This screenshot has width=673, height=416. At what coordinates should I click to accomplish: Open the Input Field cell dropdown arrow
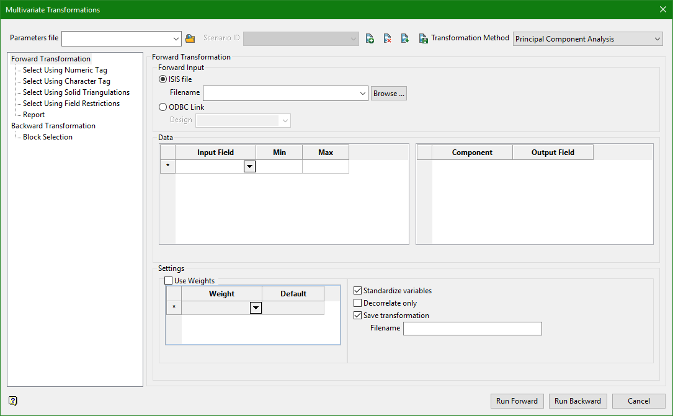click(249, 166)
